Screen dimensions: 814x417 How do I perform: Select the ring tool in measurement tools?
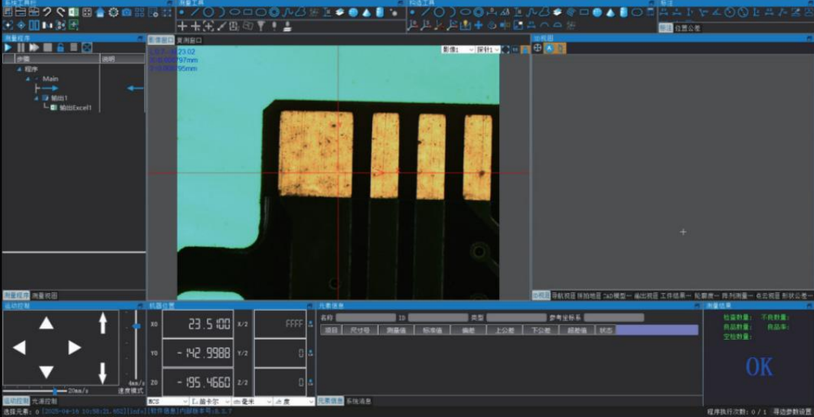274,12
